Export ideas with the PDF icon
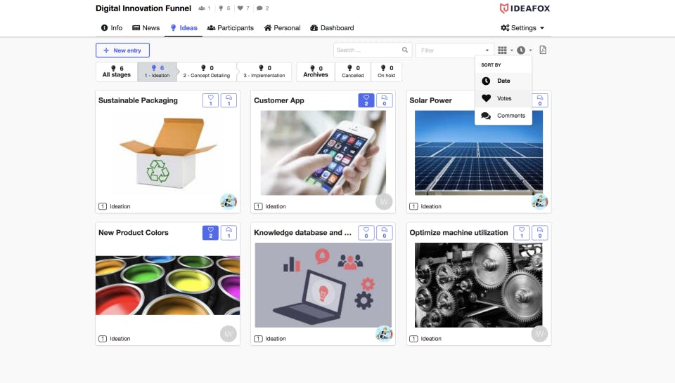Viewport: 675px width, 383px height. (x=543, y=51)
